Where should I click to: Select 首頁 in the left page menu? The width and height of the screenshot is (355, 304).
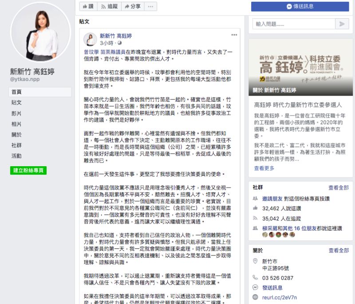click(40, 92)
